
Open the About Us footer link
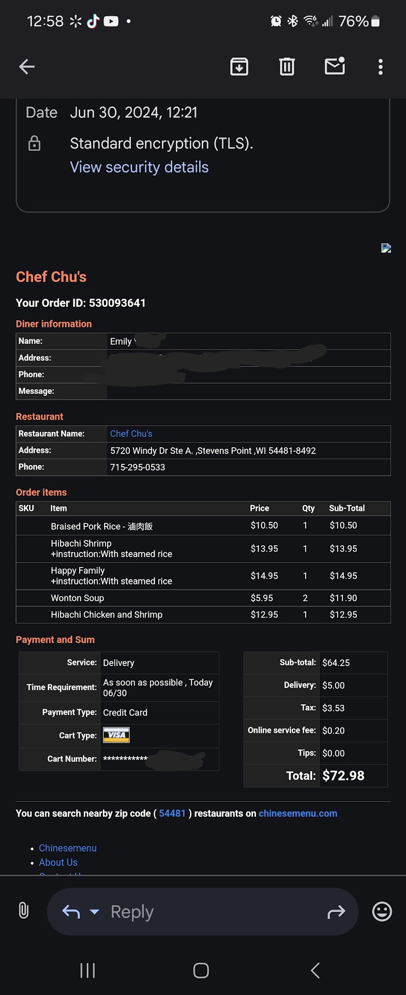(x=58, y=862)
